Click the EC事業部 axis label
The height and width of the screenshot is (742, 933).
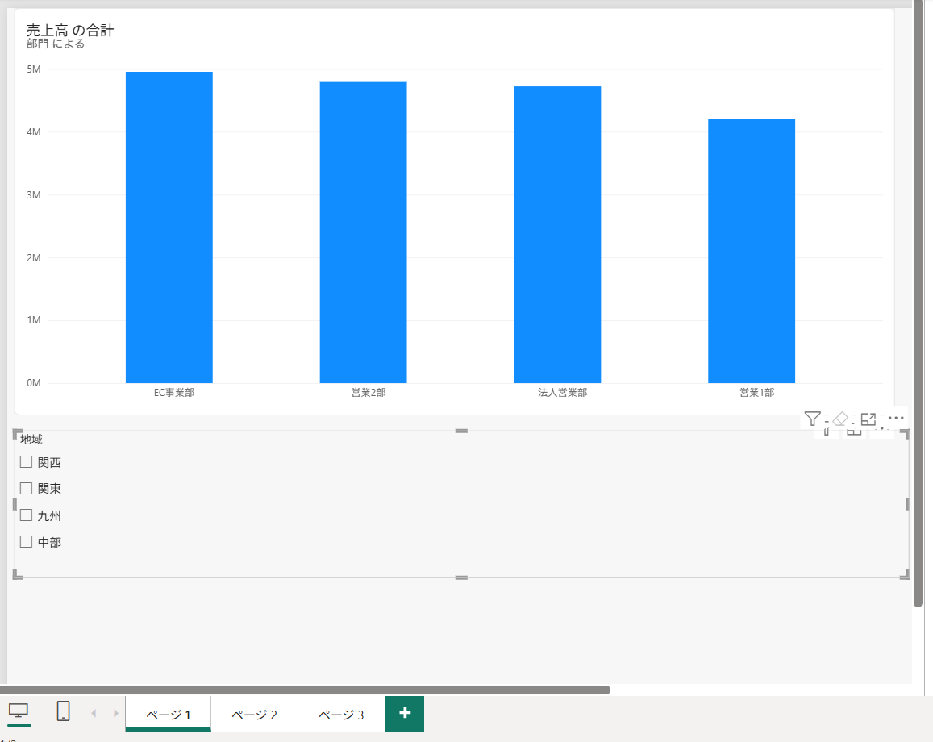(174, 393)
